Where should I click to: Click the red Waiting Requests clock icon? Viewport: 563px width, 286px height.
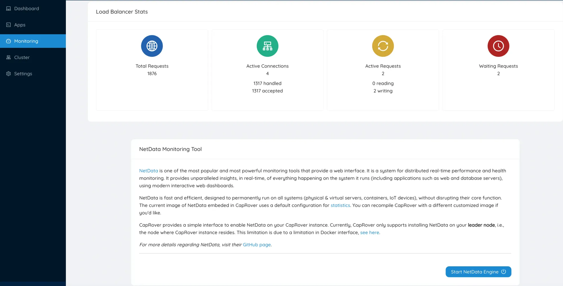pyautogui.click(x=498, y=46)
